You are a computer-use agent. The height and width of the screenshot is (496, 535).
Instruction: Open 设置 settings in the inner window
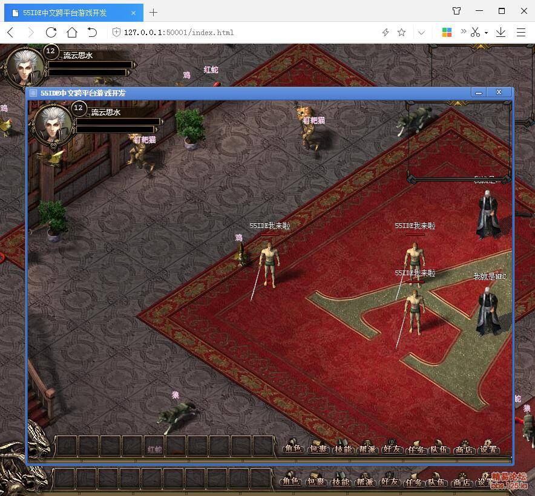(x=488, y=449)
